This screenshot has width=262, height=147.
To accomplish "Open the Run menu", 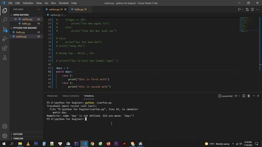I will pyautogui.click(x=53, y=3).
